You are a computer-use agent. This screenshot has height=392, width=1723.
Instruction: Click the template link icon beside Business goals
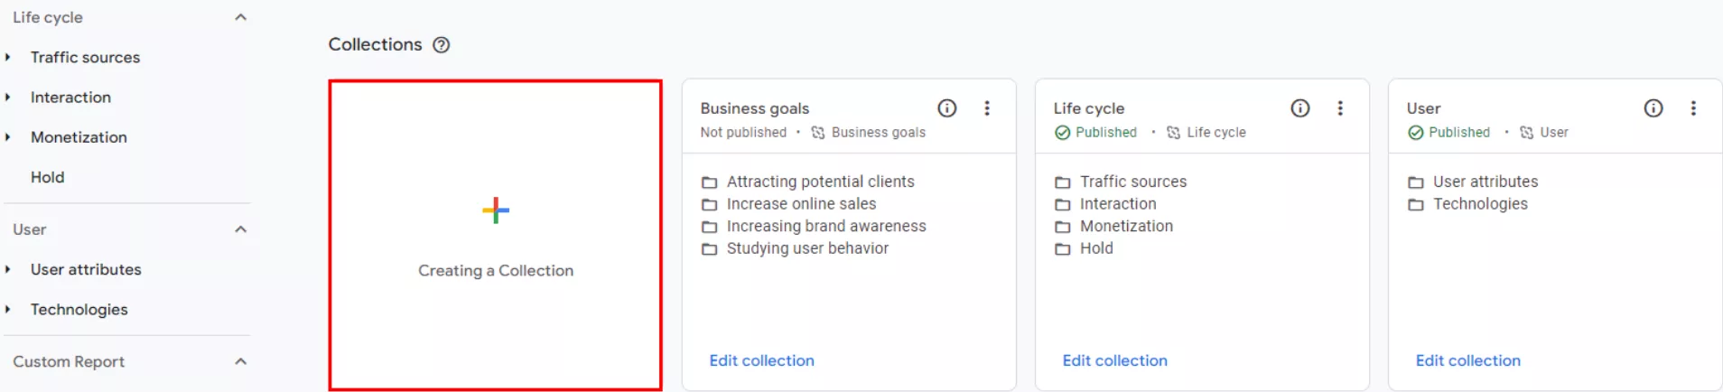(x=818, y=133)
